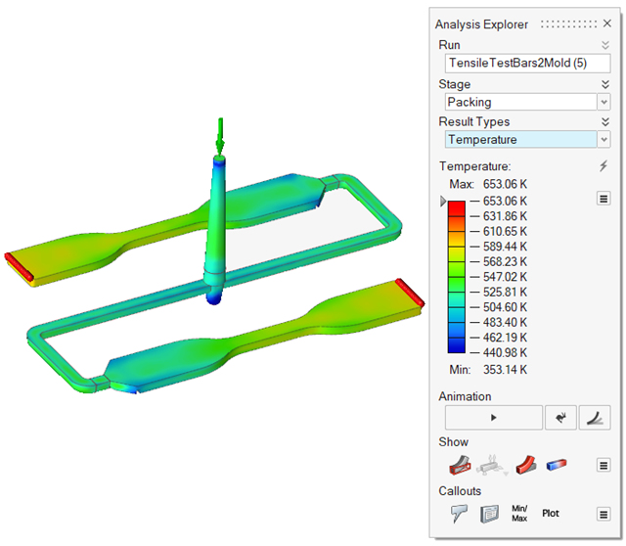Click the curved ramp animation icon
The height and width of the screenshot is (546, 626).
pos(595,417)
